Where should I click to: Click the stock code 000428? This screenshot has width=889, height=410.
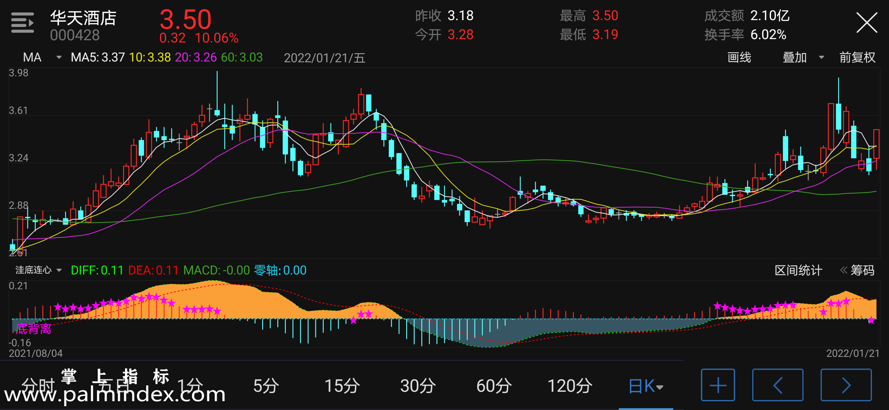coord(75,35)
